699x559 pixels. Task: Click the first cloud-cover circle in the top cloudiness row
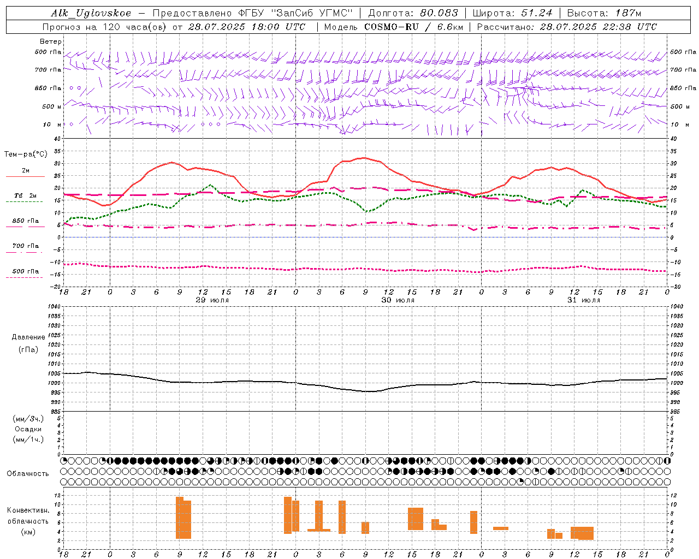coord(64,461)
